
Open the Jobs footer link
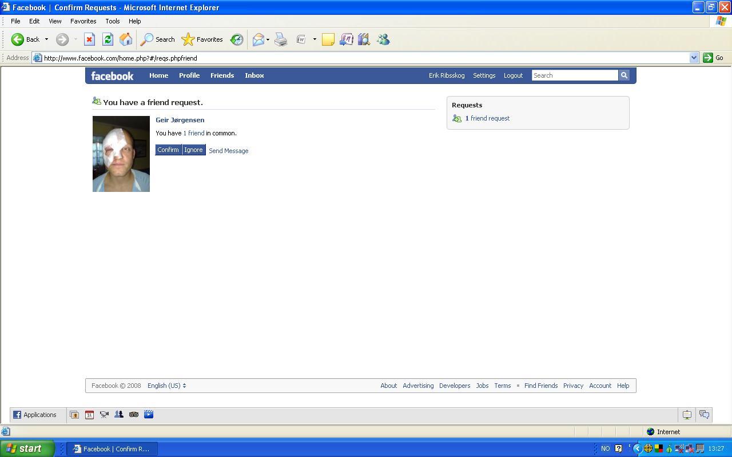point(482,386)
